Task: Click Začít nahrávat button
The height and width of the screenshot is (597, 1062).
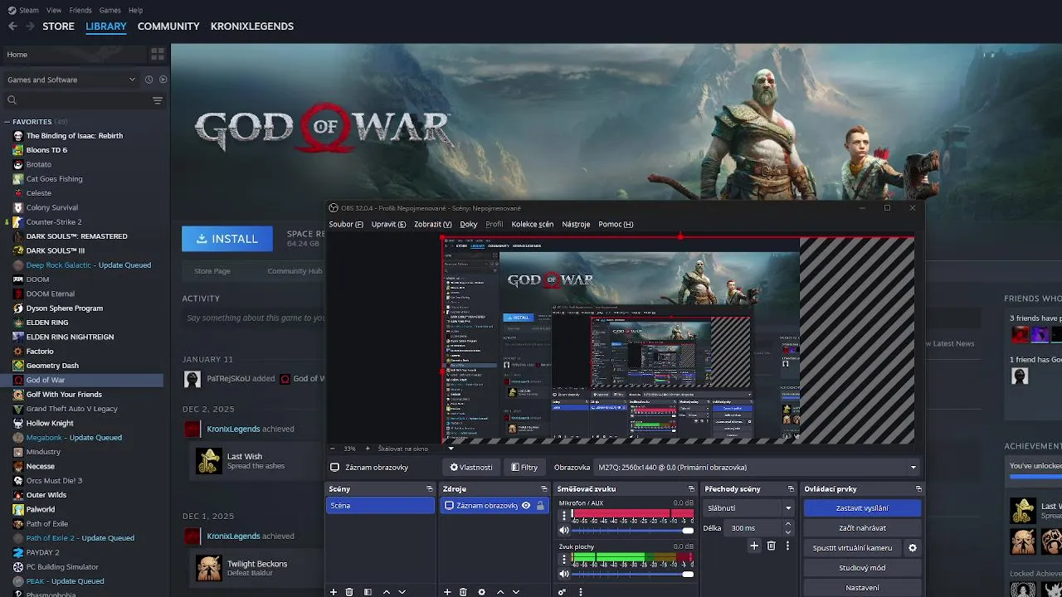Action: [x=862, y=528]
